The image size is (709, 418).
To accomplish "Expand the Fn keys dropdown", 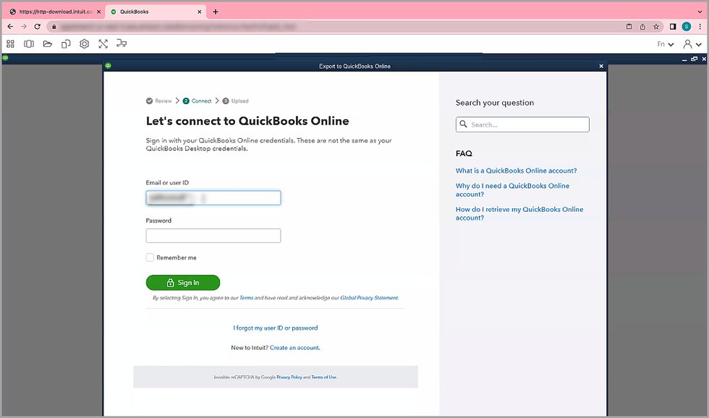I will (x=665, y=44).
